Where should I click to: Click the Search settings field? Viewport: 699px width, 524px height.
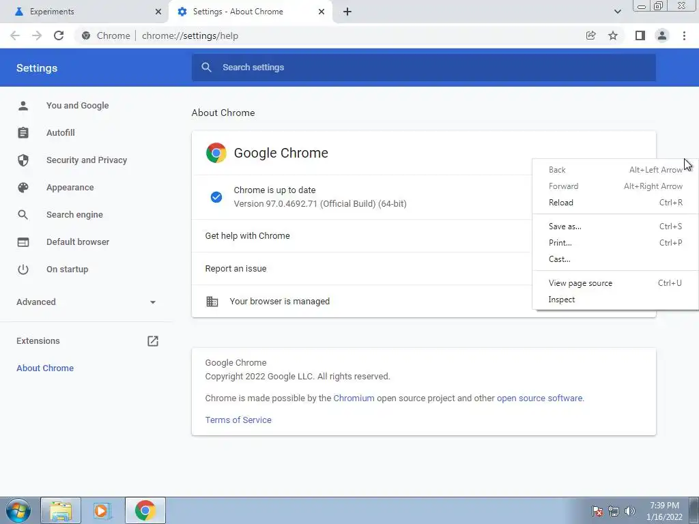pos(423,68)
